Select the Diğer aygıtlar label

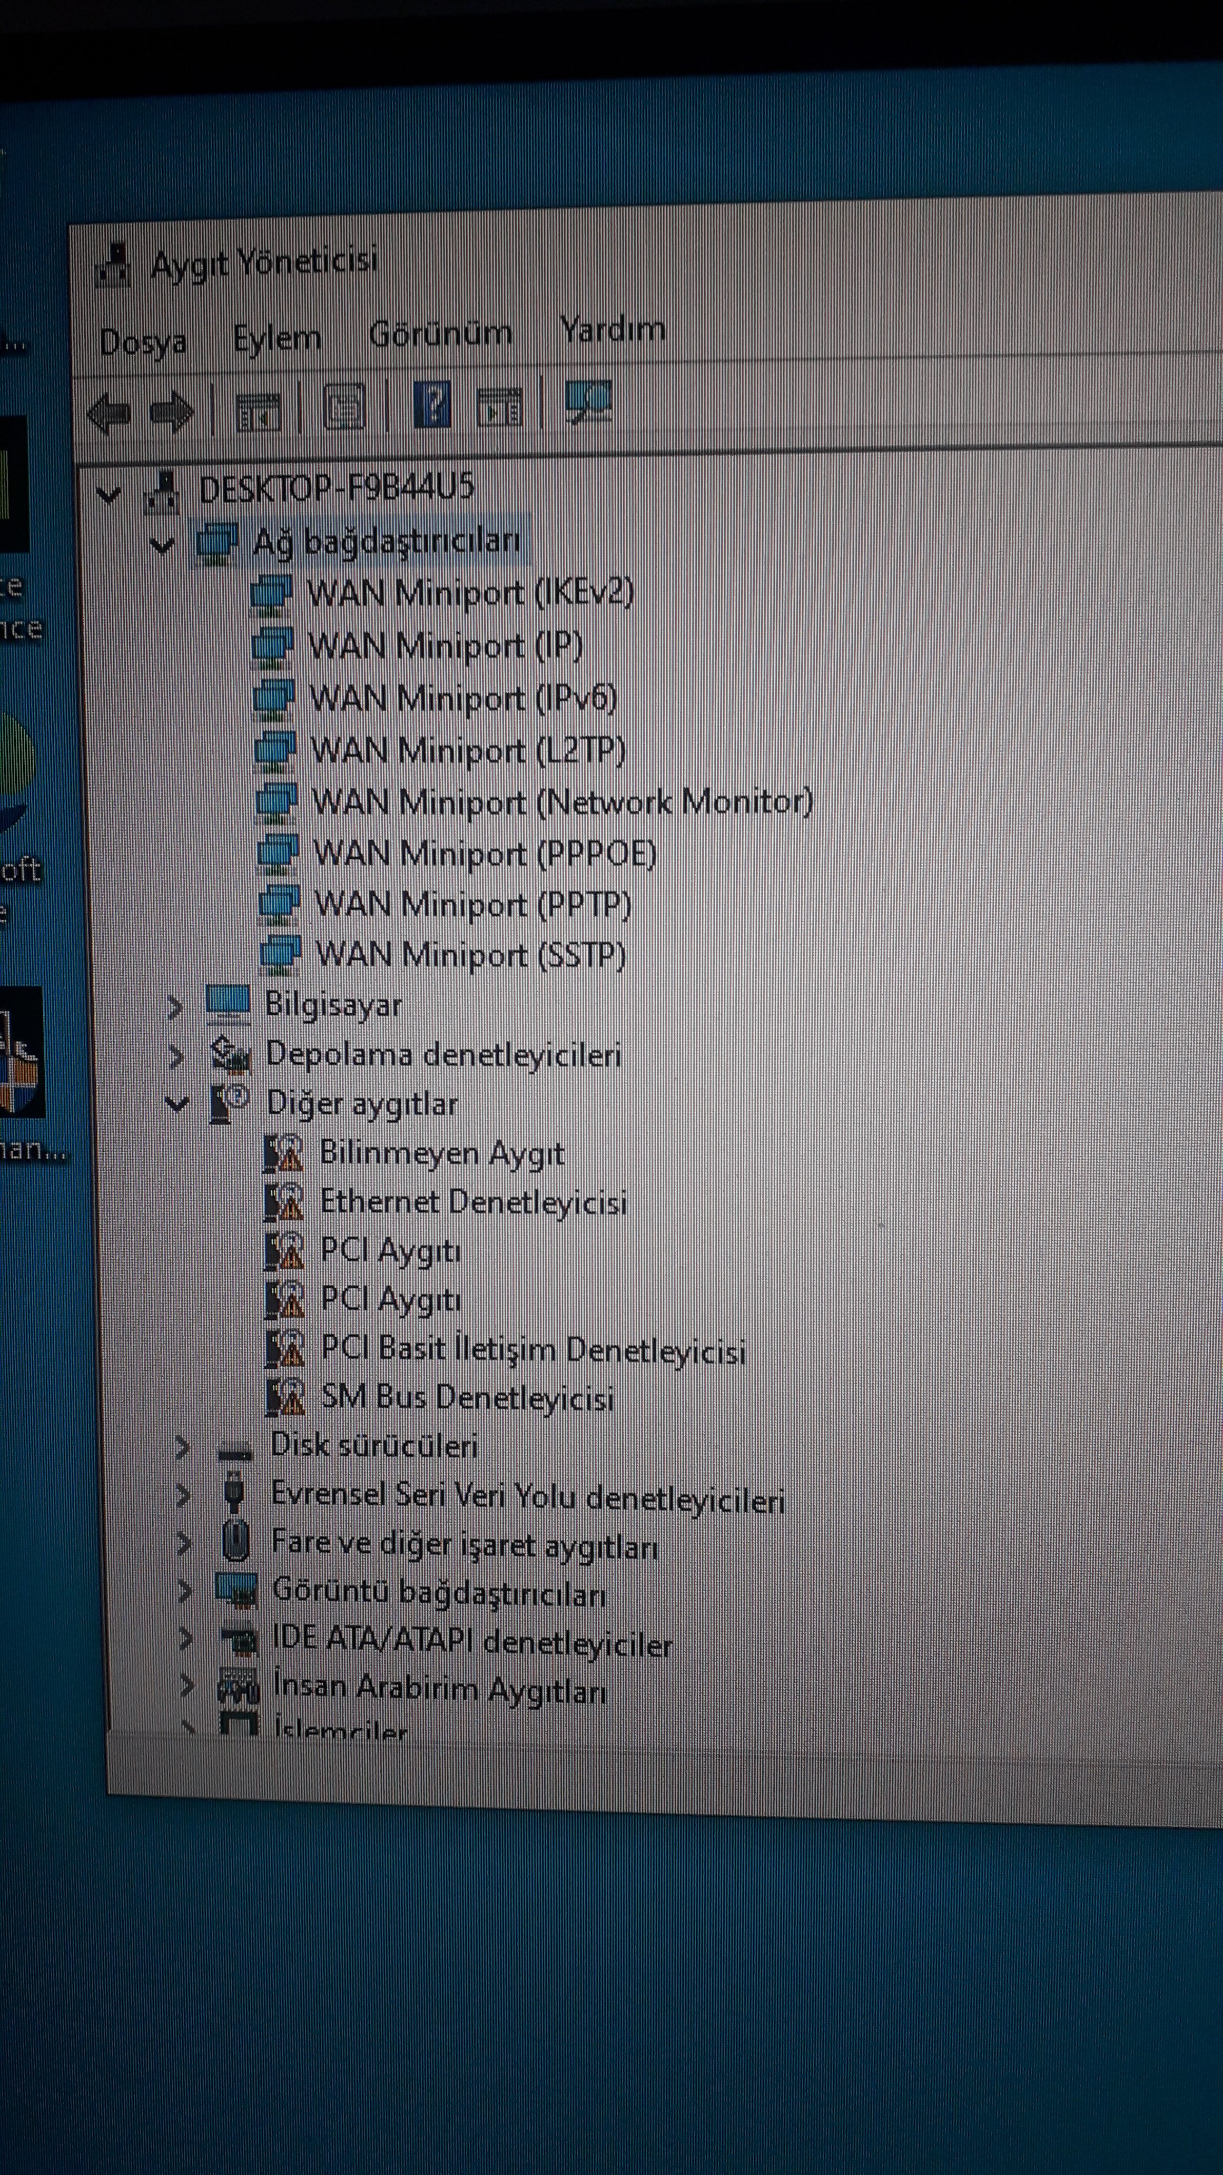tap(362, 1103)
